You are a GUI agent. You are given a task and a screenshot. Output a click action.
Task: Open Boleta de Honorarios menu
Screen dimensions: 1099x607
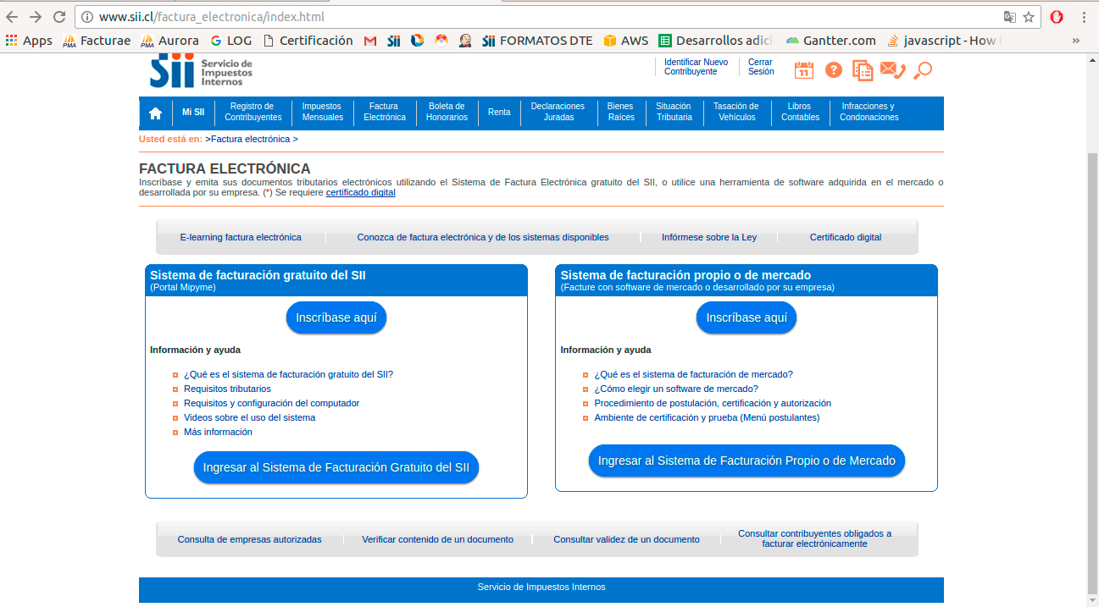(447, 113)
